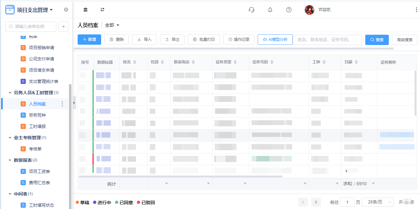Open the vertical dots menu at top right

click(x=416, y=10)
